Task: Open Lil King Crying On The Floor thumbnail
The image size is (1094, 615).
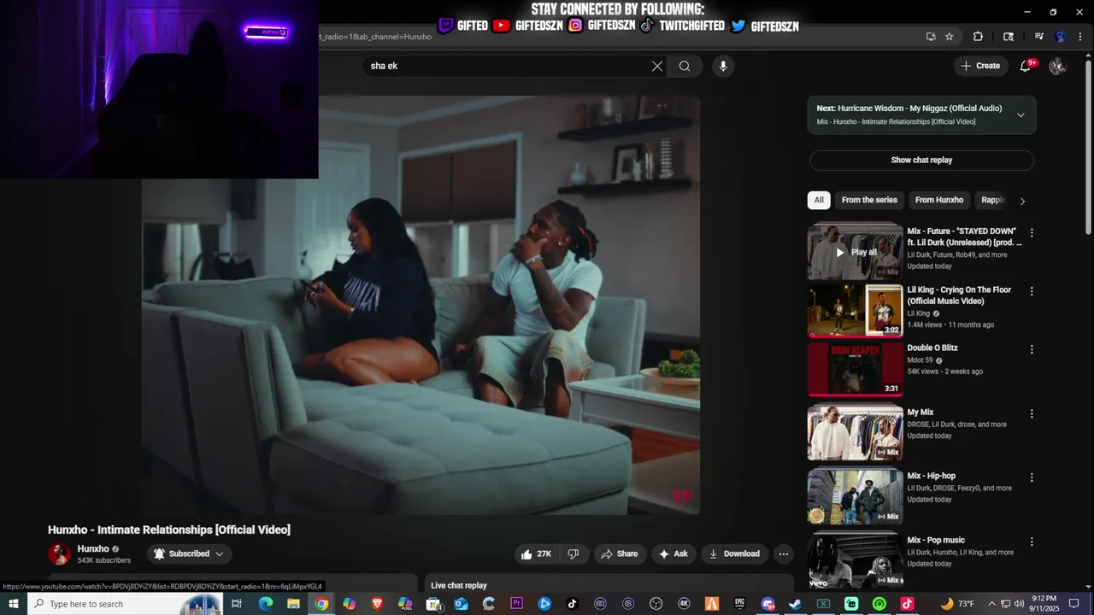Action: coord(856,311)
